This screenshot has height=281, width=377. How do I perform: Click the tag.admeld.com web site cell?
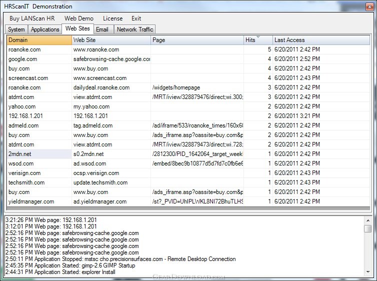tap(111, 125)
